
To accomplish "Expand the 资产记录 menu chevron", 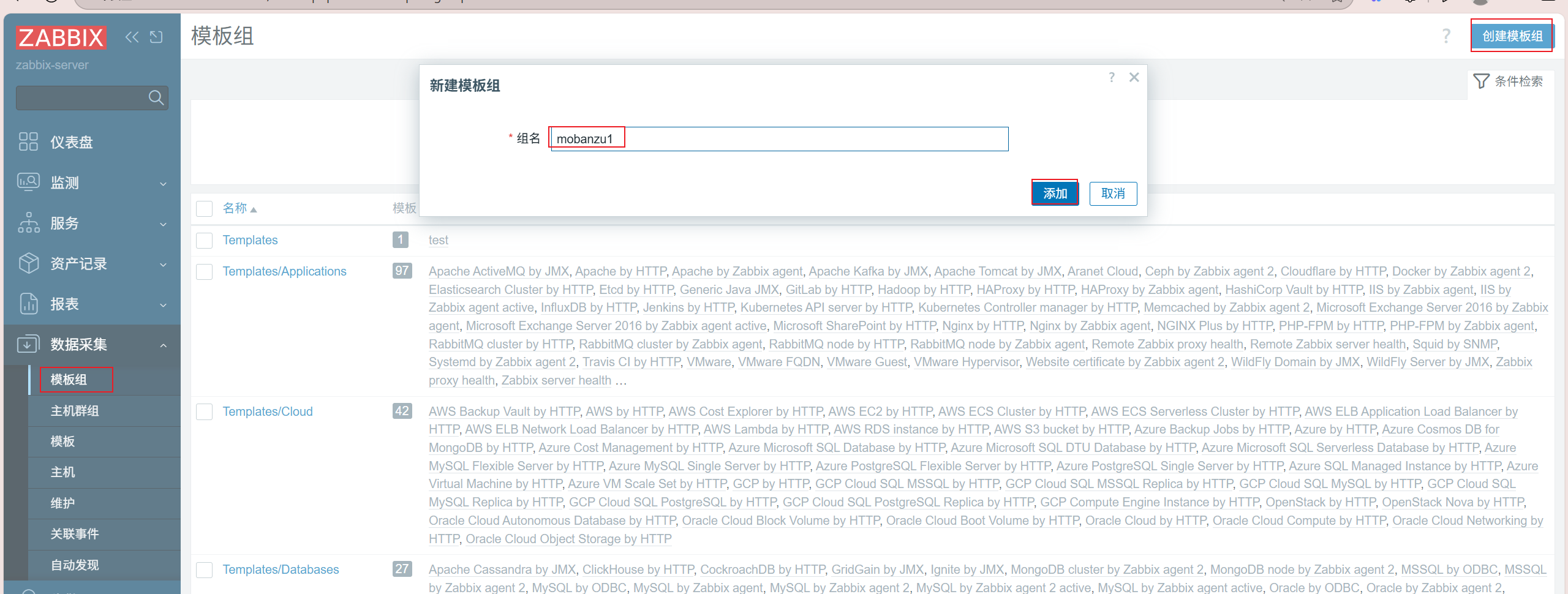I will coord(164,265).
